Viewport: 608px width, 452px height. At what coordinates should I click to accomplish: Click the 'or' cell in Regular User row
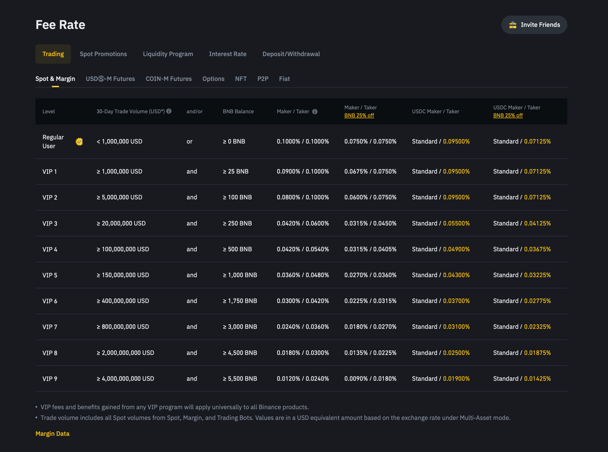[190, 141]
